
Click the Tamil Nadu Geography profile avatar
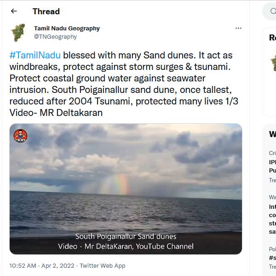tap(18, 33)
